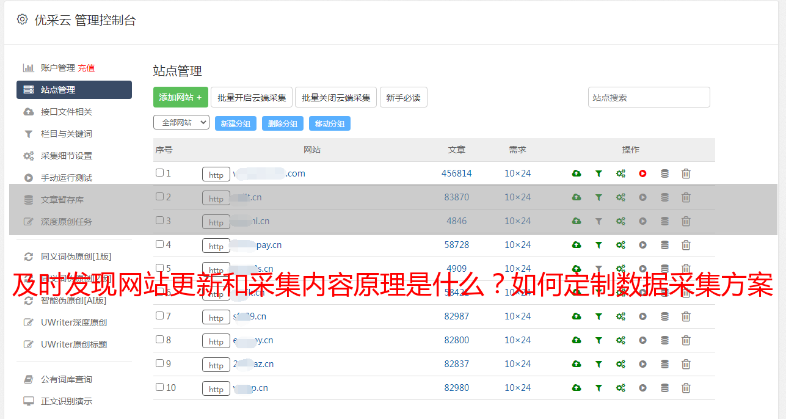This screenshot has width=786, height=419.
Task: Run the play icon in row 8
Action: click(642, 340)
